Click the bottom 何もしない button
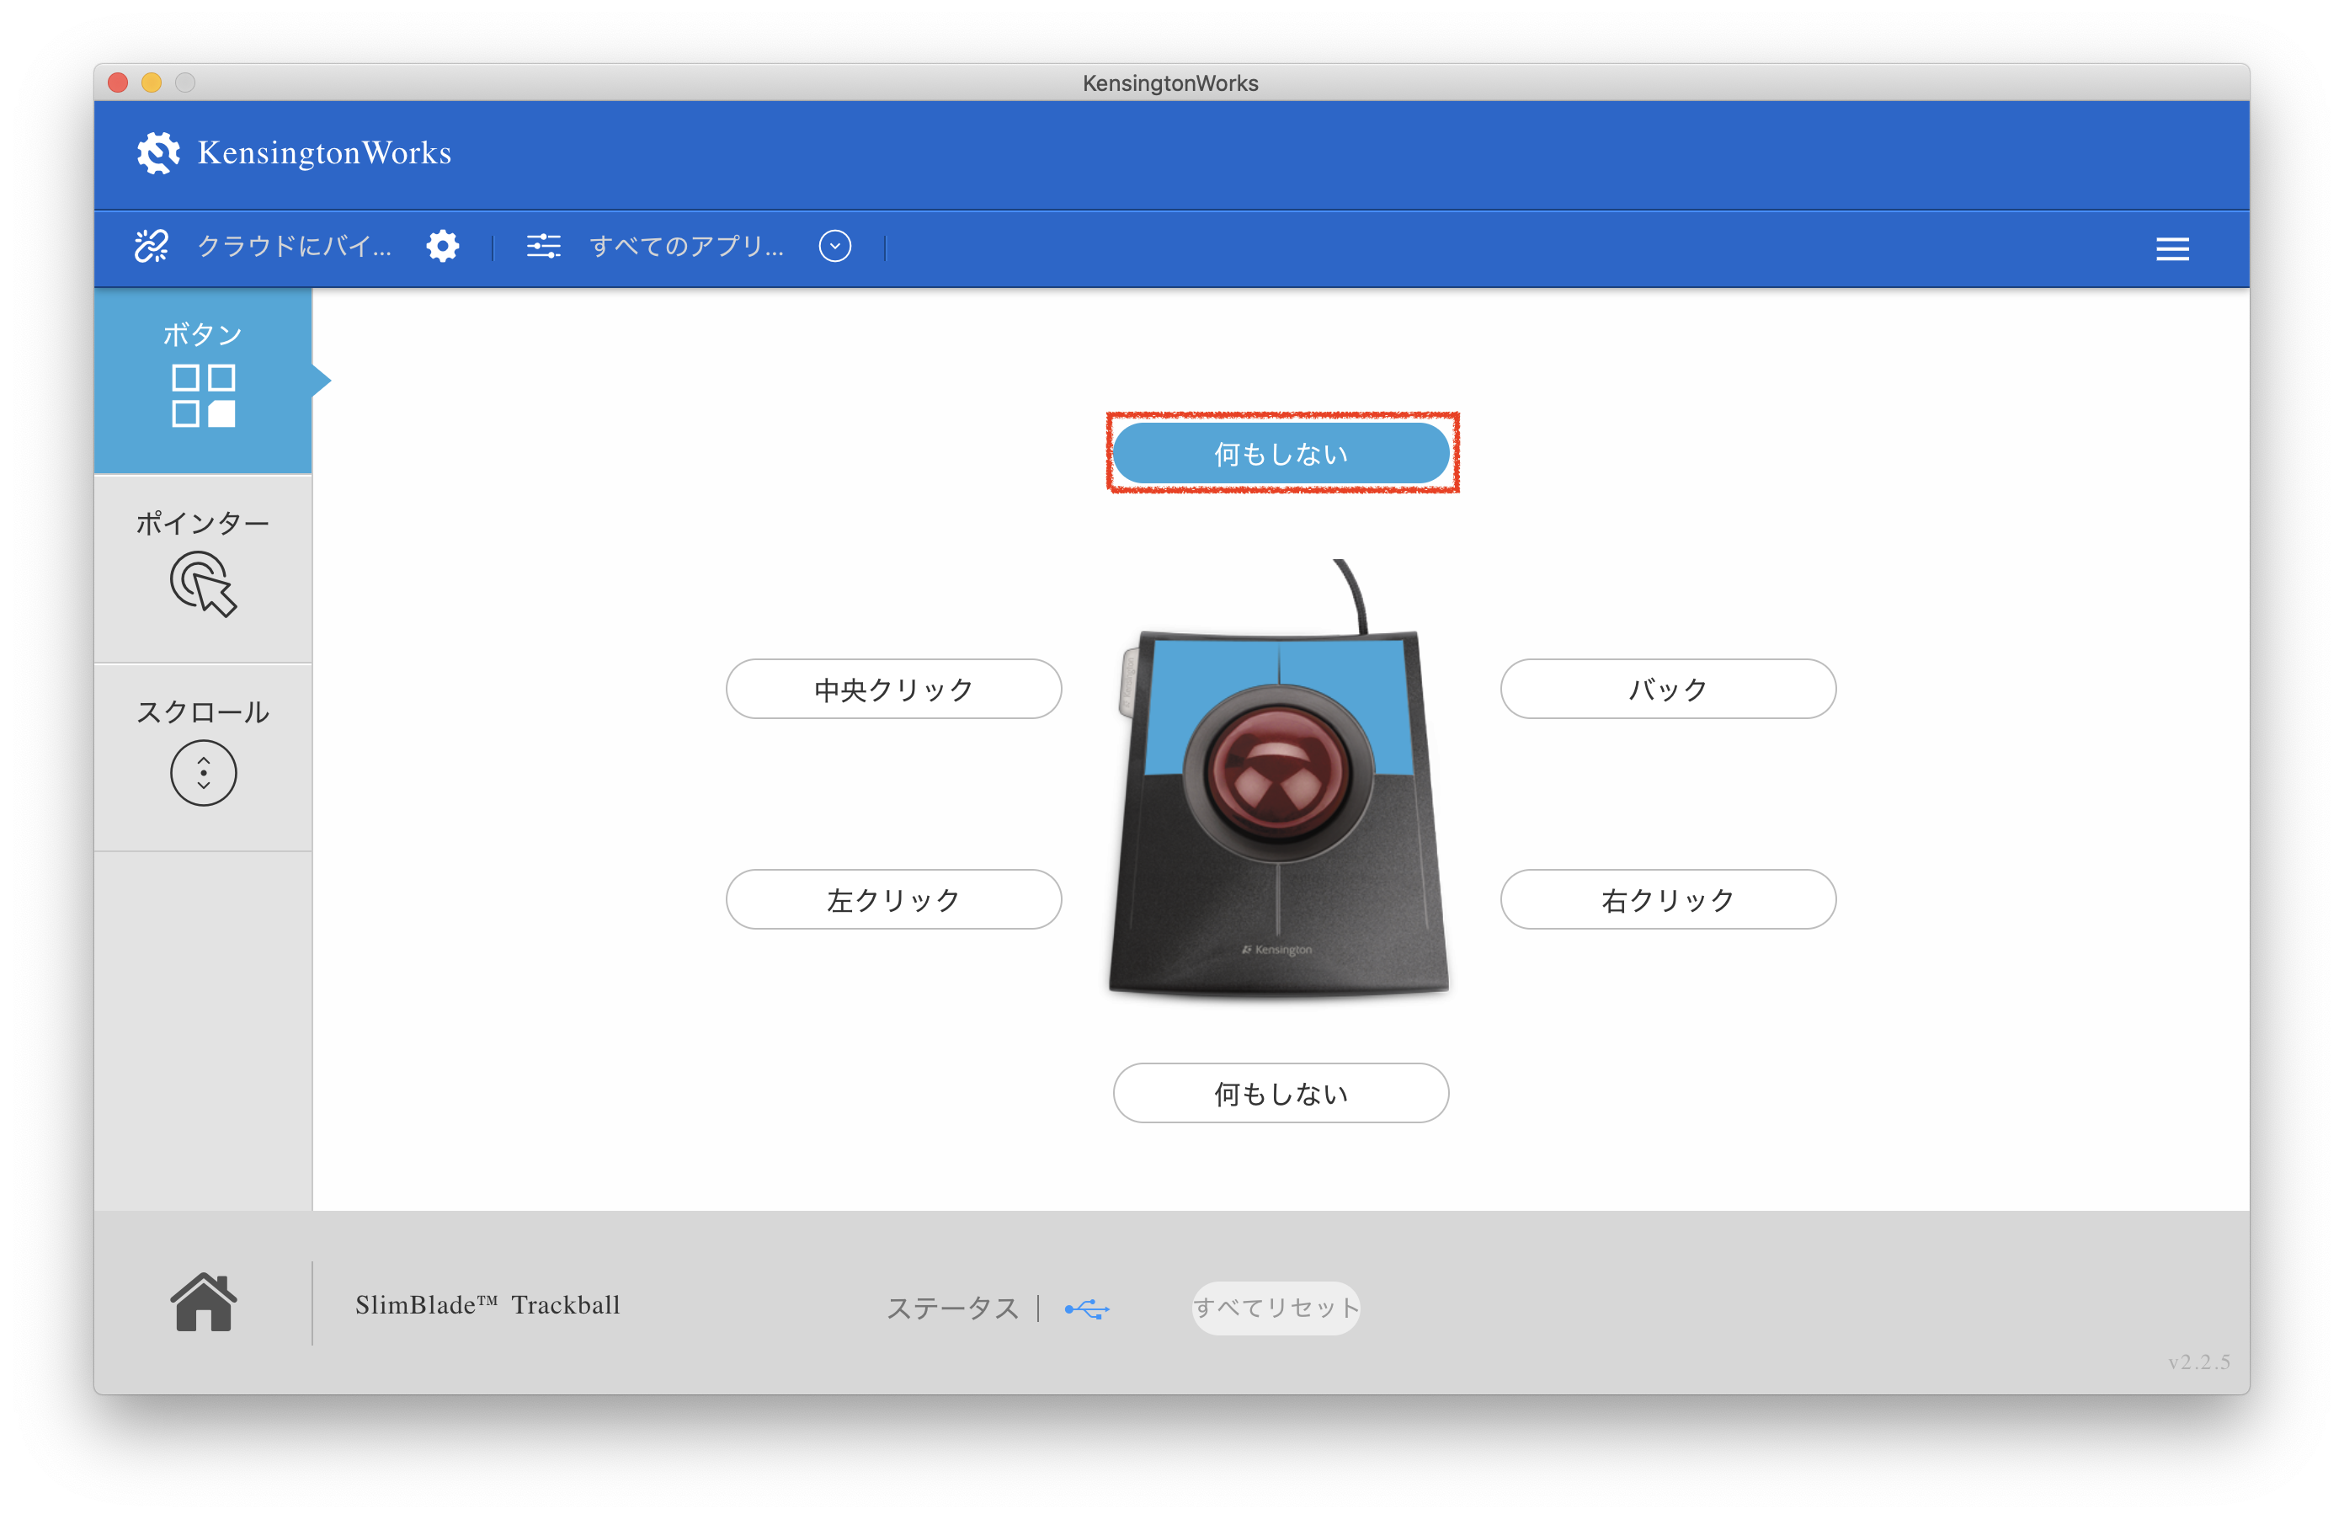2344x1519 pixels. click(x=1281, y=1094)
